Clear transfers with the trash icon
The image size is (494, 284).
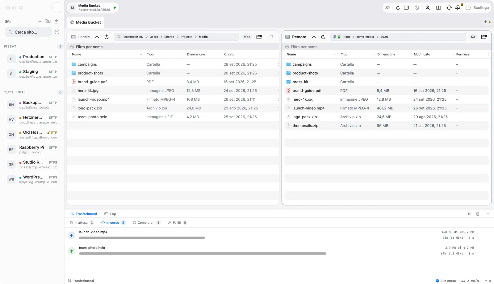[x=478, y=214]
